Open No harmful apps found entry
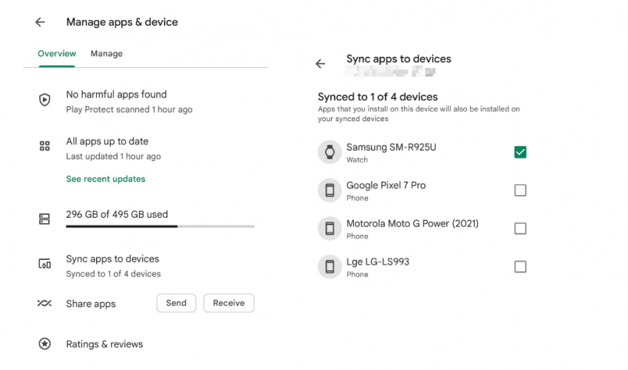 [116, 95]
